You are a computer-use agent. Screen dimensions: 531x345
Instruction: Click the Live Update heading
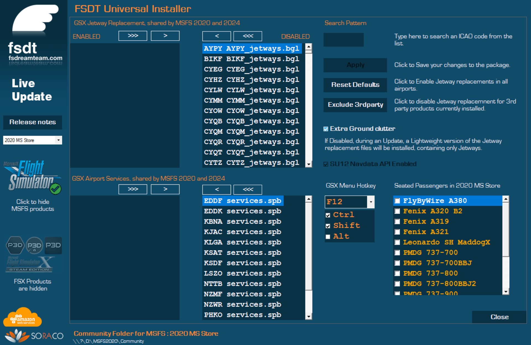pyautogui.click(x=32, y=90)
